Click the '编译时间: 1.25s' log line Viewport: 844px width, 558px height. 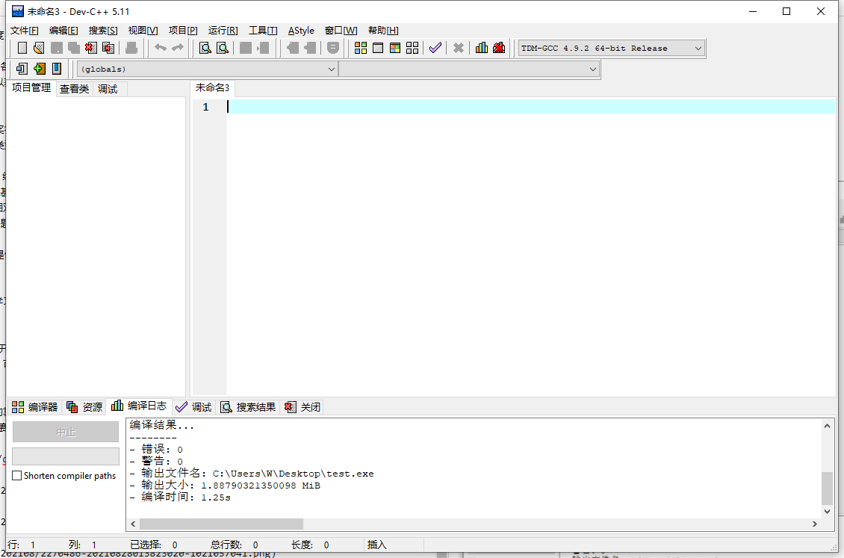coord(180,497)
